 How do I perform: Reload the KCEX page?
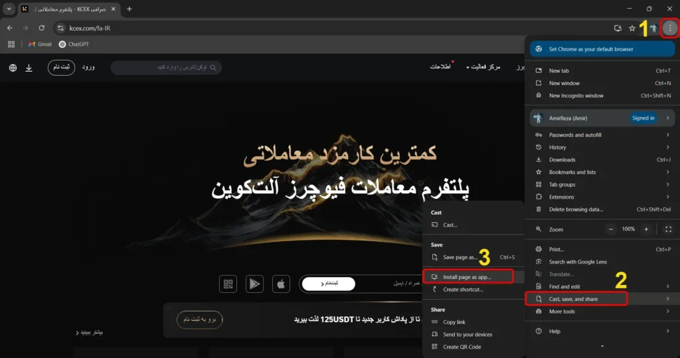click(x=42, y=28)
